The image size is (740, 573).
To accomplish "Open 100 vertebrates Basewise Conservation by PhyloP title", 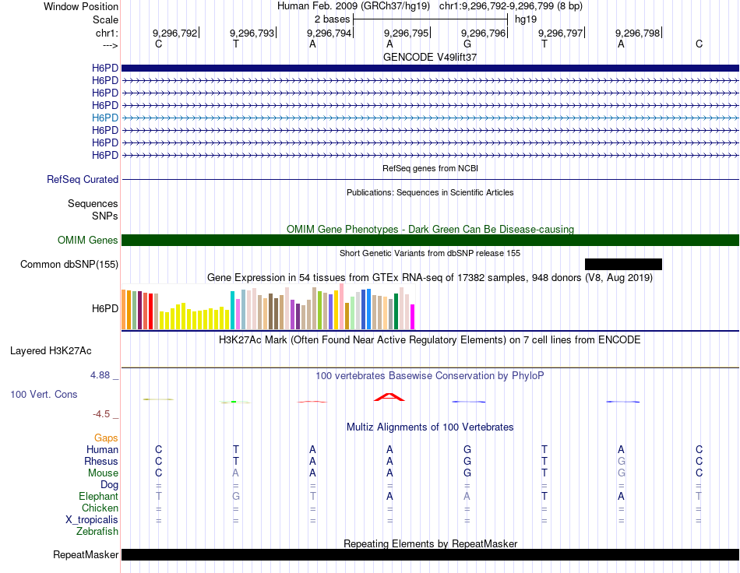I will tap(430, 376).
